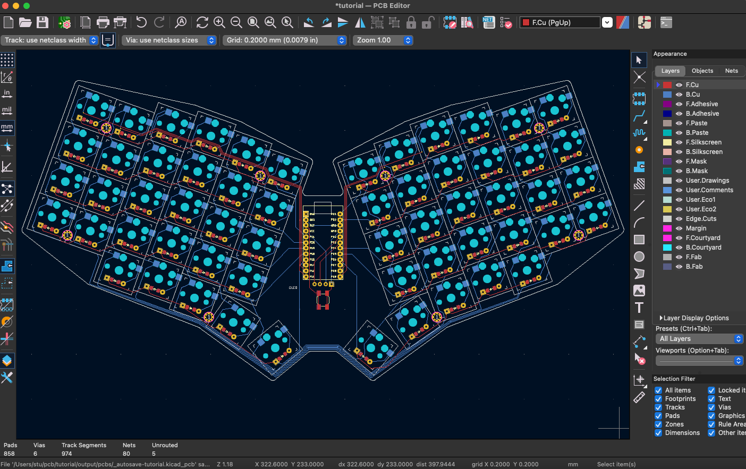746x469 pixels.
Task: Save the board with floppy disk icon
Action: (x=43, y=22)
